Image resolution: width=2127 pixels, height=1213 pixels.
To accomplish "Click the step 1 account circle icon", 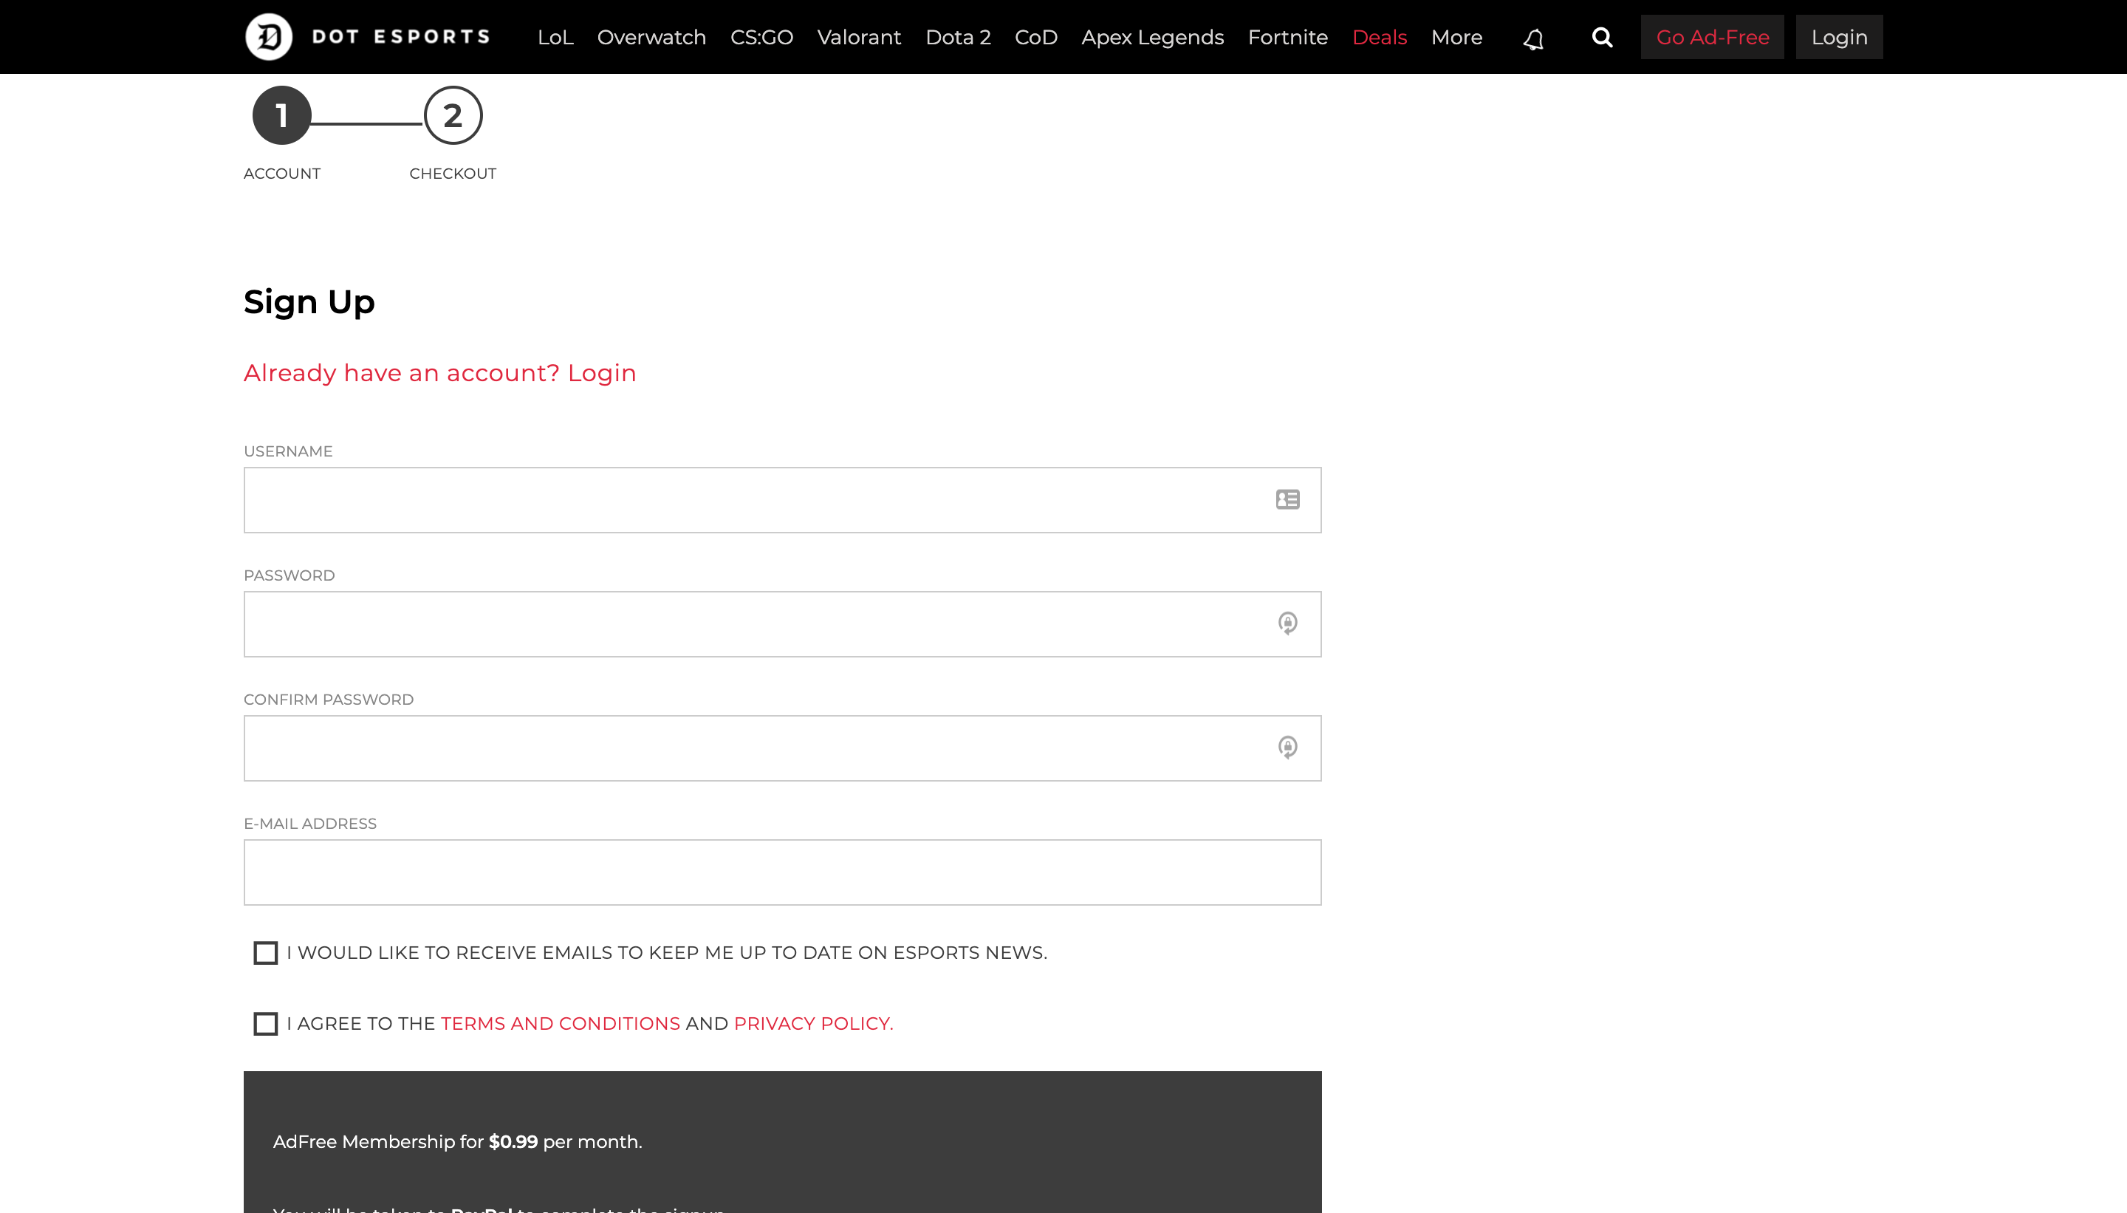I will coord(282,114).
